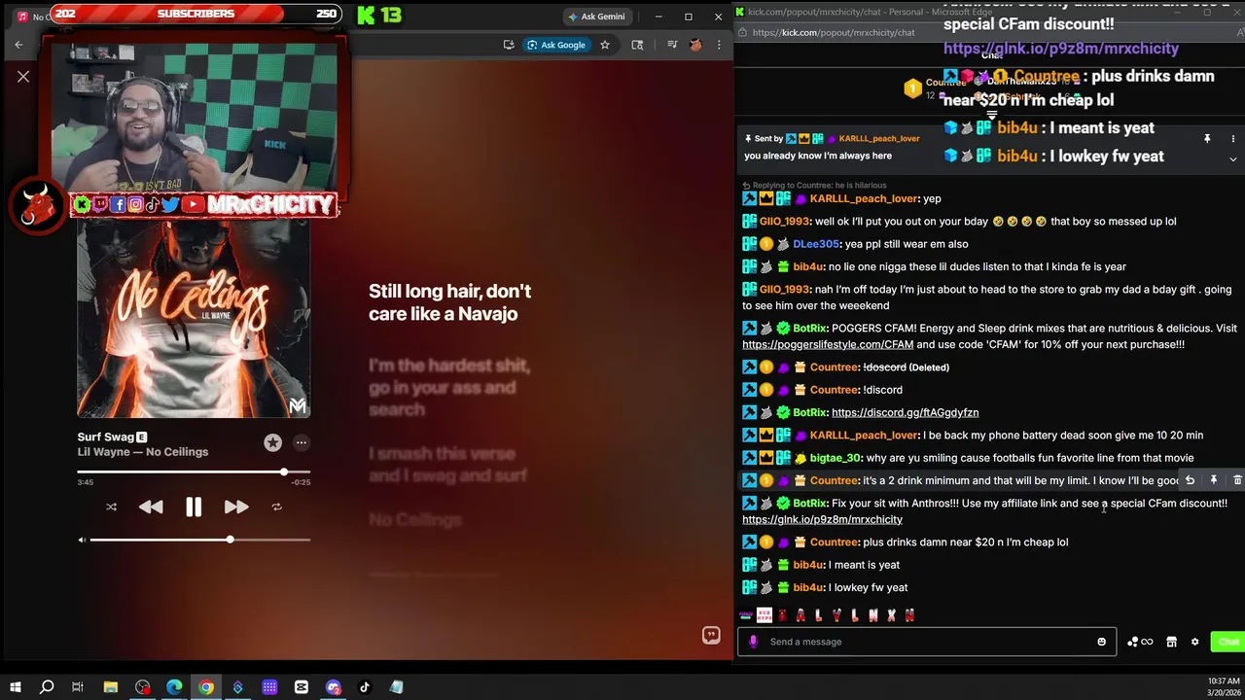The height and width of the screenshot is (700, 1245).
Task: Bookmark this page with the star icon
Action: pos(604,45)
